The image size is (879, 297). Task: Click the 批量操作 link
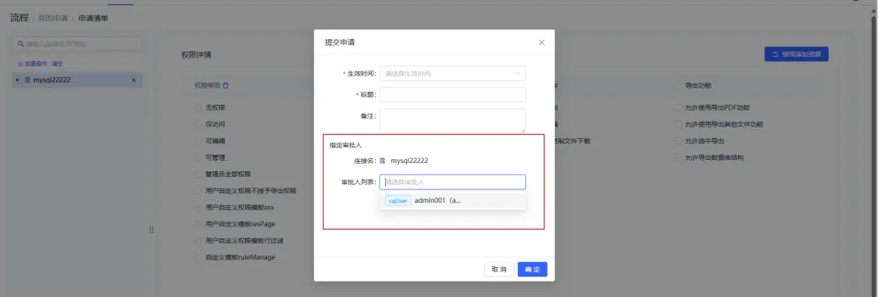pyautogui.click(x=33, y=64)
